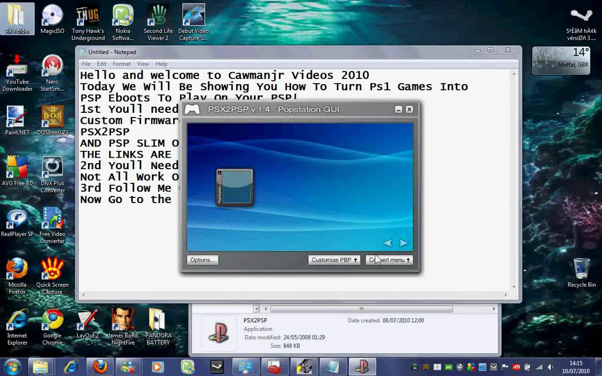Open Internet Explorer from the taskbar
Screen dimensions: 602x376
tap(70, 367)
